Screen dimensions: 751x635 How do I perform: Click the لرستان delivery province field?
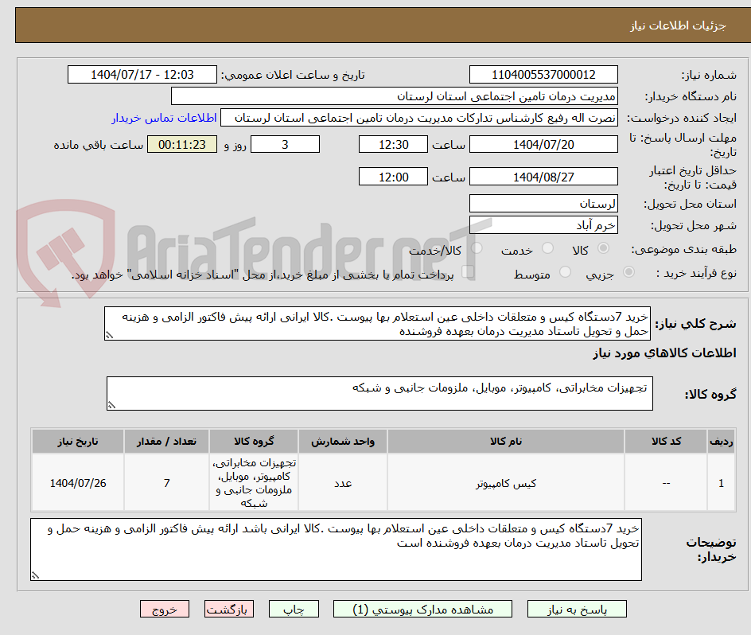pyautogui.click(x=543, y=203)
